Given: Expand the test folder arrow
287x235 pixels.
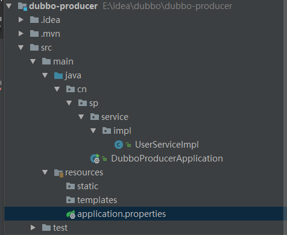Looking at the screenshot, I should point(33,228).
